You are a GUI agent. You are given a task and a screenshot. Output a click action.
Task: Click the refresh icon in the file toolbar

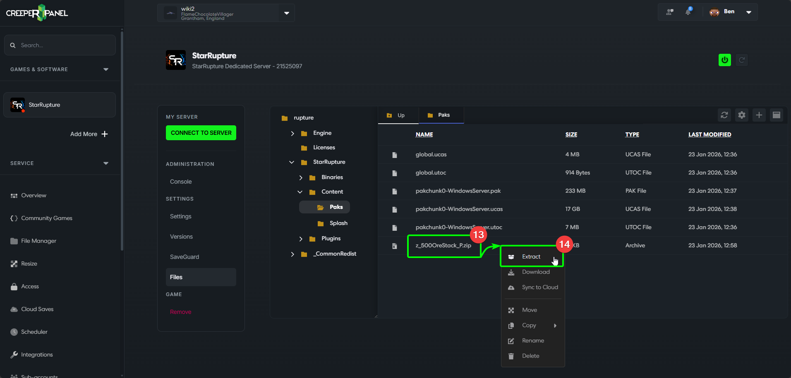724,115
